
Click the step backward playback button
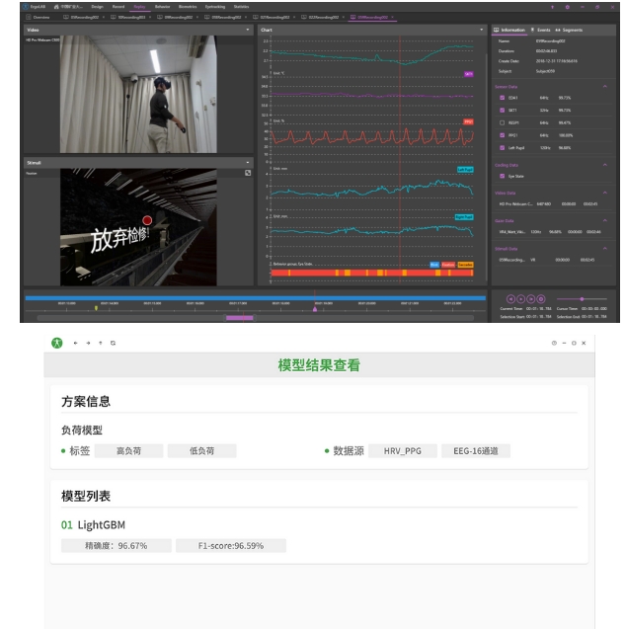(x=510, y=299)
